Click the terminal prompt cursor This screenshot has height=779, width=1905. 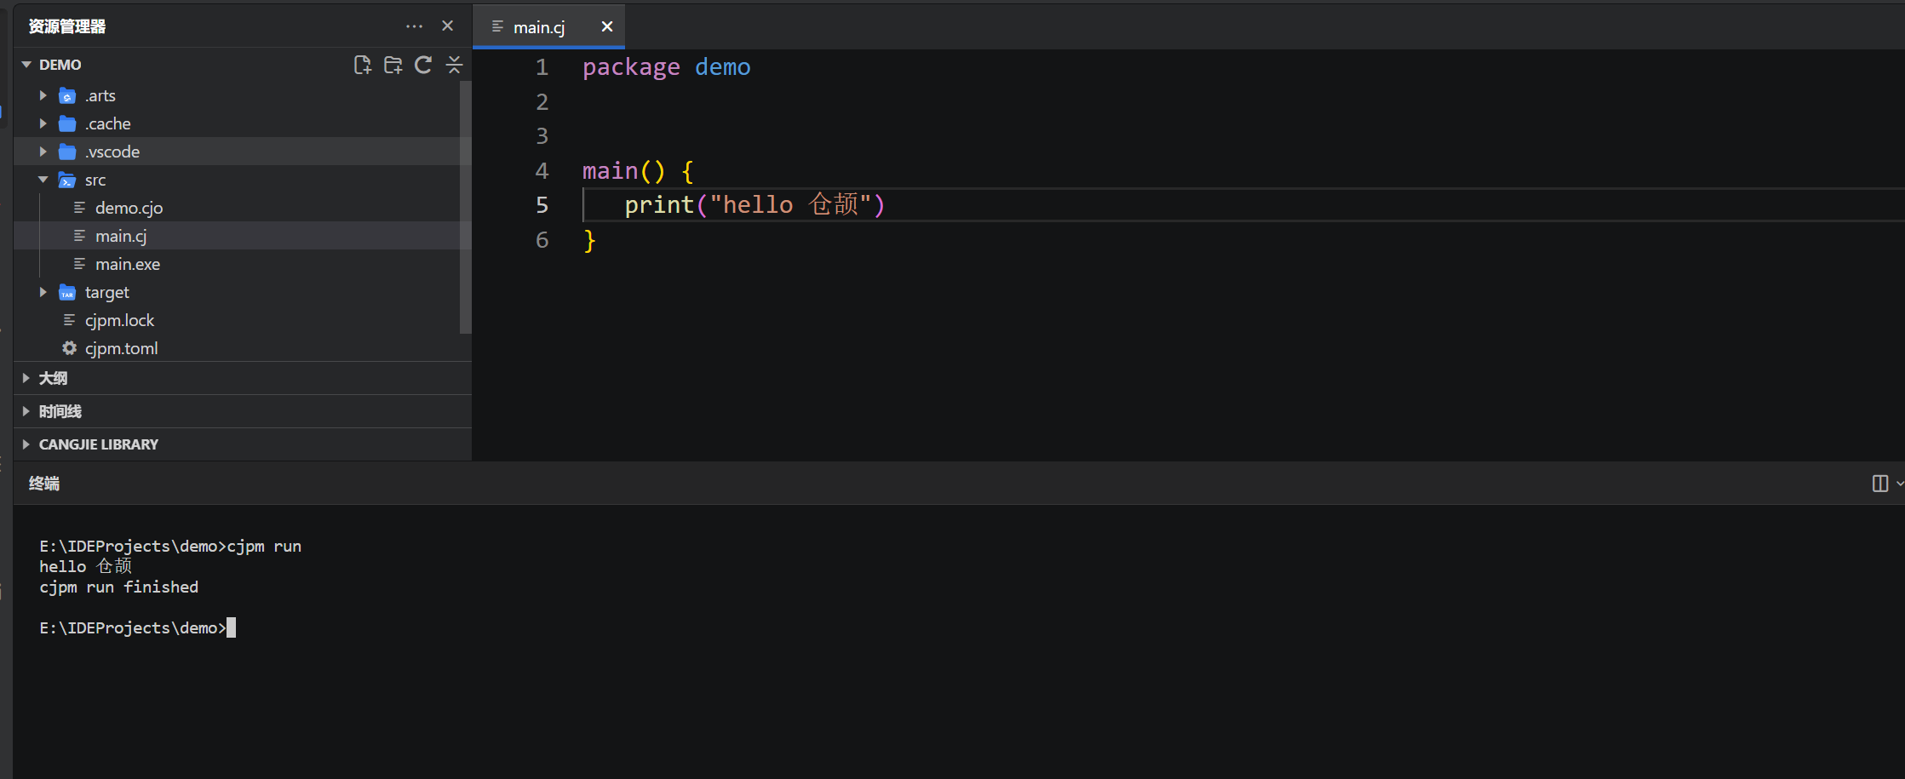coord(232,628)
